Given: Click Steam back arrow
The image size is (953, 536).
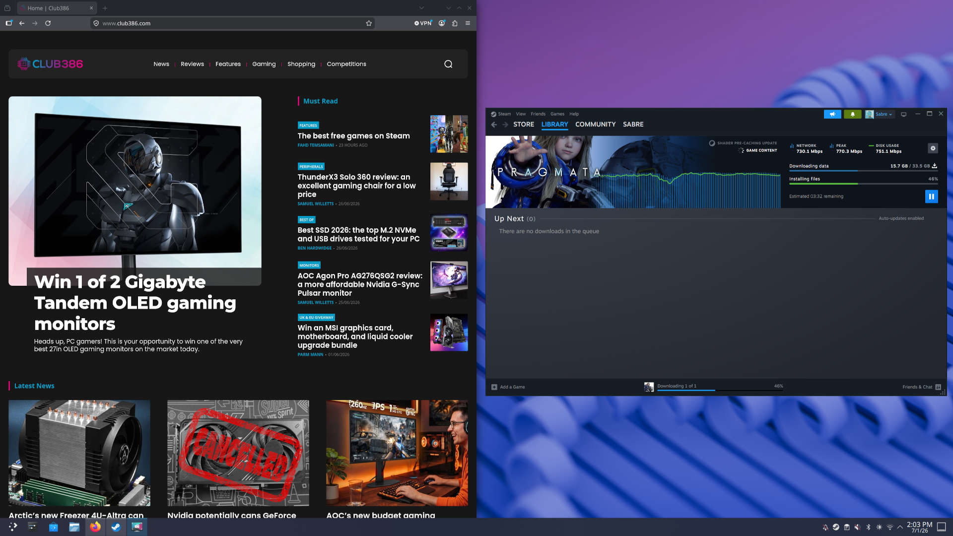Looking at the screenshot, I should (494, 125).
